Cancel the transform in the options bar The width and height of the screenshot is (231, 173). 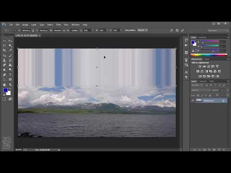[177, 30]
